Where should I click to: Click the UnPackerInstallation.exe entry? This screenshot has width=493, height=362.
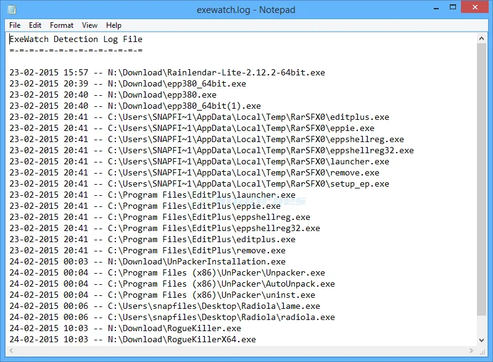coord(147,261)
